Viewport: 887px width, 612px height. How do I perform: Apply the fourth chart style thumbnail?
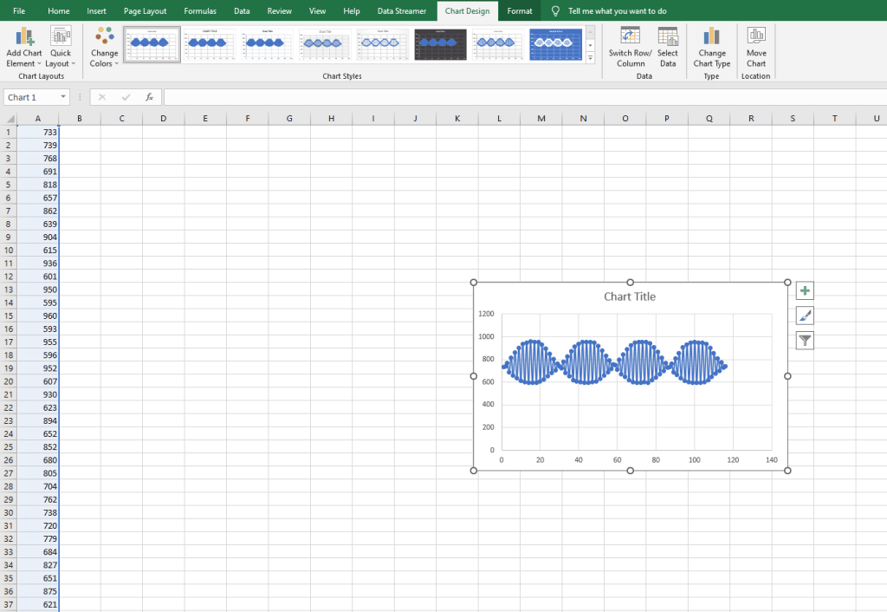tap(325, 44)
